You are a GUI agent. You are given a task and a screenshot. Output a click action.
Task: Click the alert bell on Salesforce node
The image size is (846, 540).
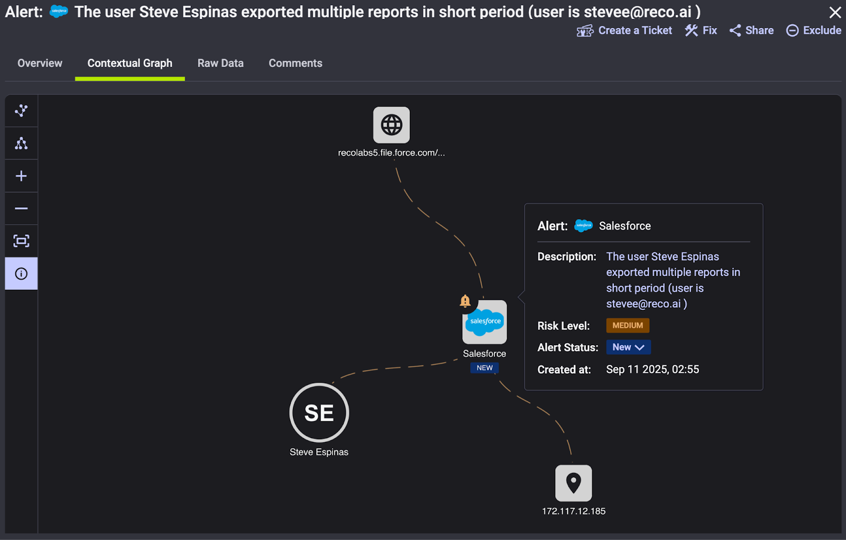(465, 301)
